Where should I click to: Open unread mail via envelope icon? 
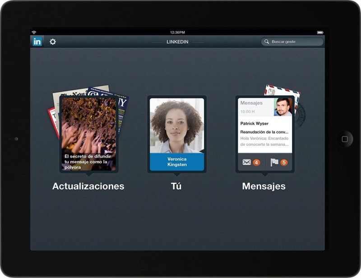tap(247, 162)
